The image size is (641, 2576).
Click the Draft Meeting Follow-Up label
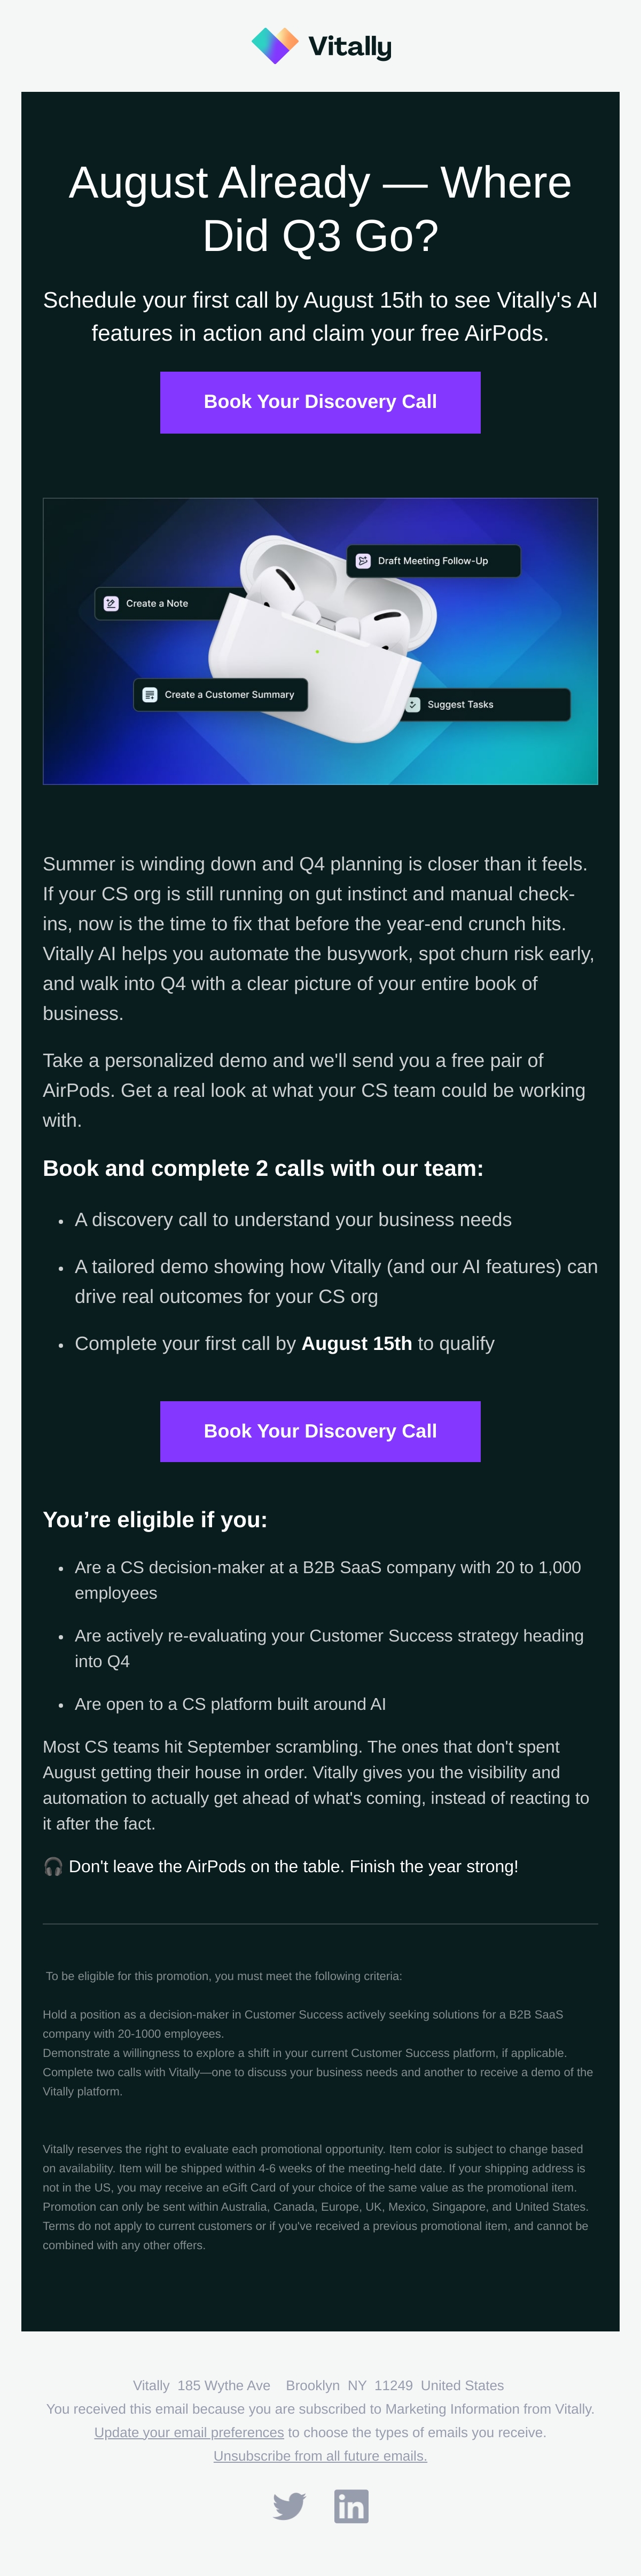point(433,561)
